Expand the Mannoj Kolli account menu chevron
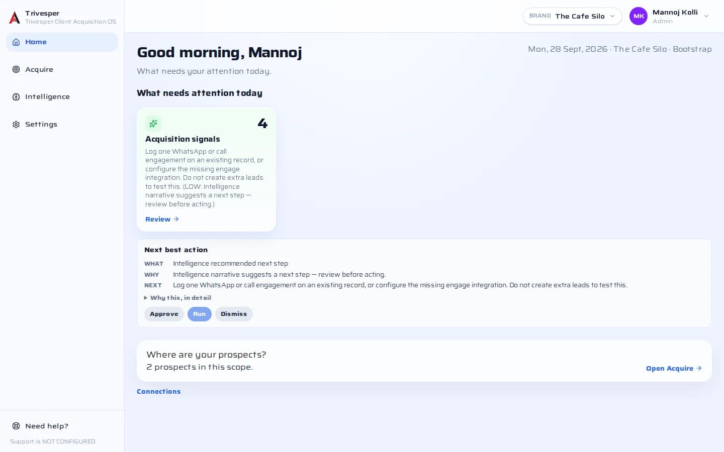 pyautogui.click(x=706, y=16)
